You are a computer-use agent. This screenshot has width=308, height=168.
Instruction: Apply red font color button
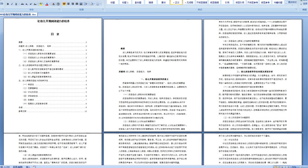point(47,4)
